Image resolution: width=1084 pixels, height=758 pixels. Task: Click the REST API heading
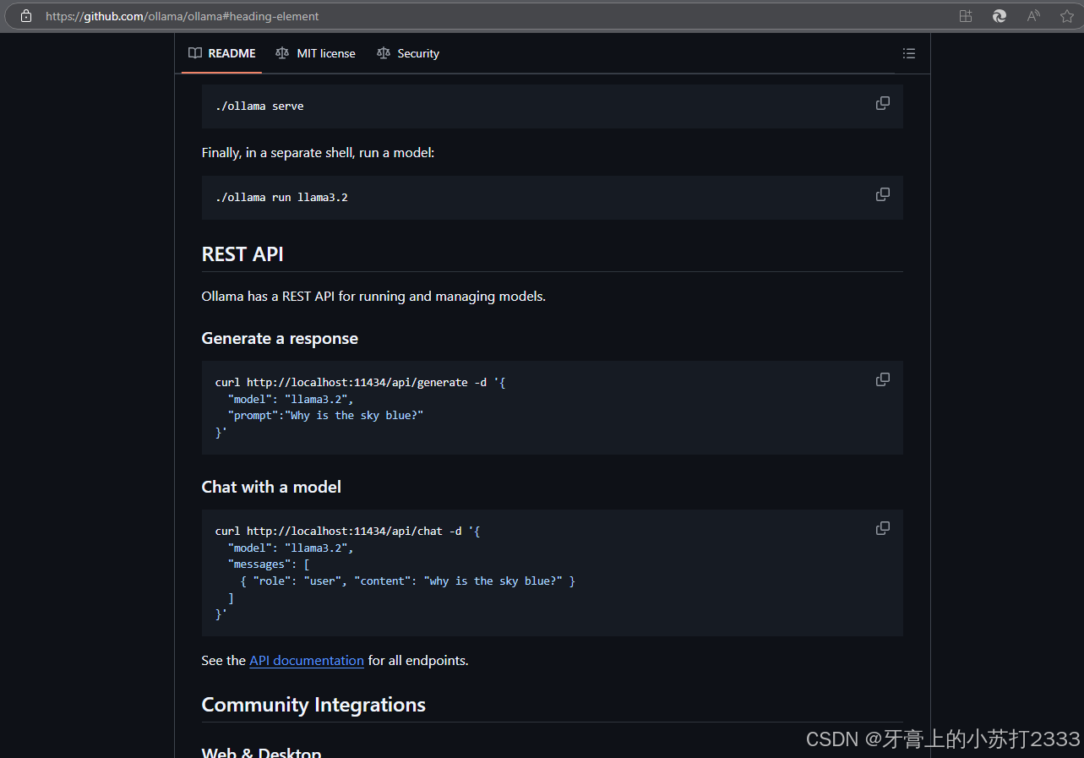tap(242, 254)
